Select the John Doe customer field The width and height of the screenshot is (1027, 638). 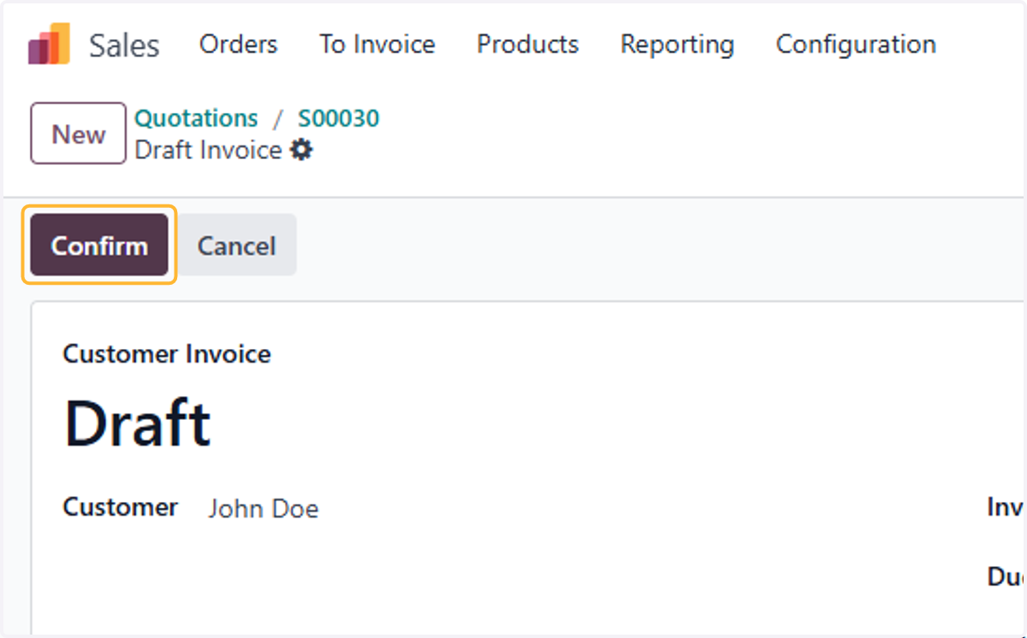(264, 509)
